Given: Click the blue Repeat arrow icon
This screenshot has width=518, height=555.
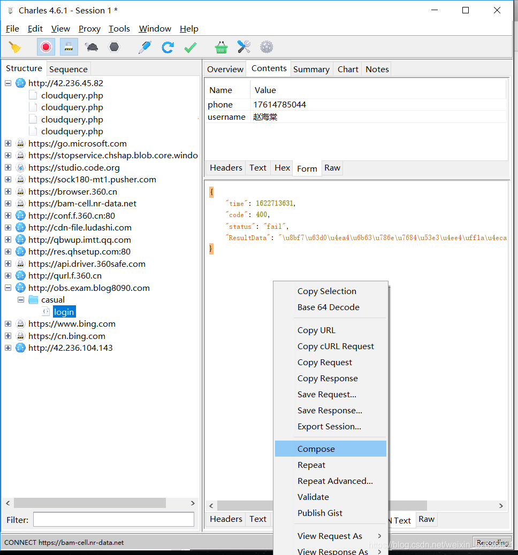Looking at the screenshot, I should (167, 47).
